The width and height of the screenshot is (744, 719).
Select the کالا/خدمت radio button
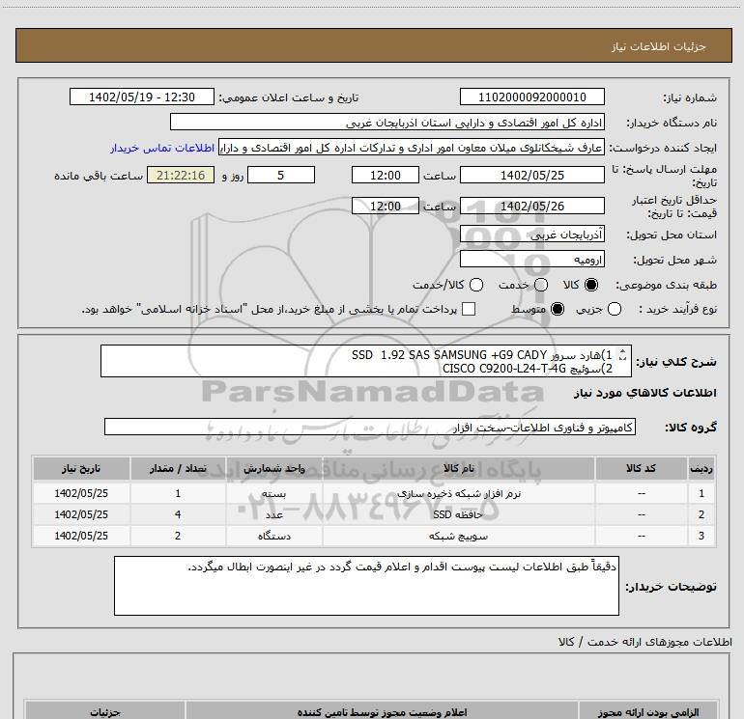pyautogui.click(x=476, y=285)
